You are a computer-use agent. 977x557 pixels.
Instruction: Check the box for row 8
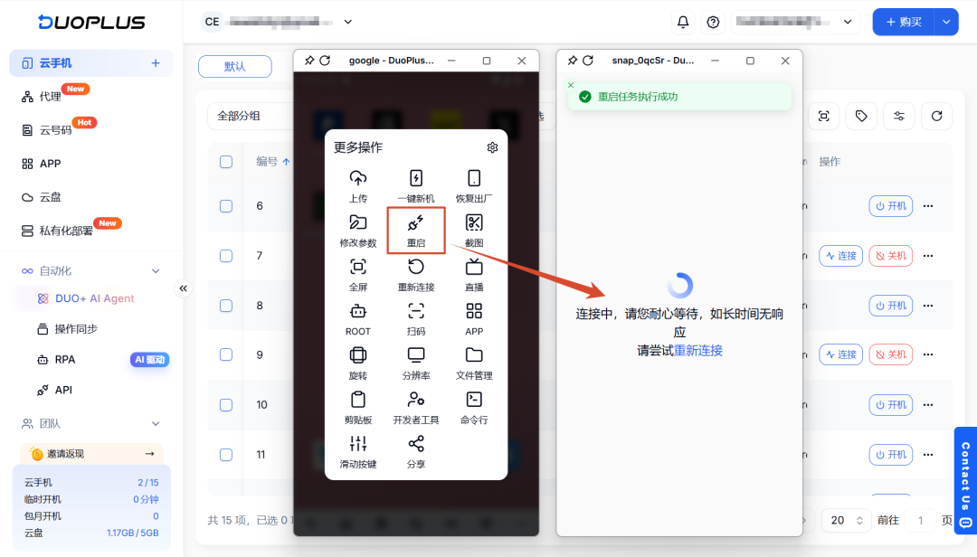(x=226, y=306)
